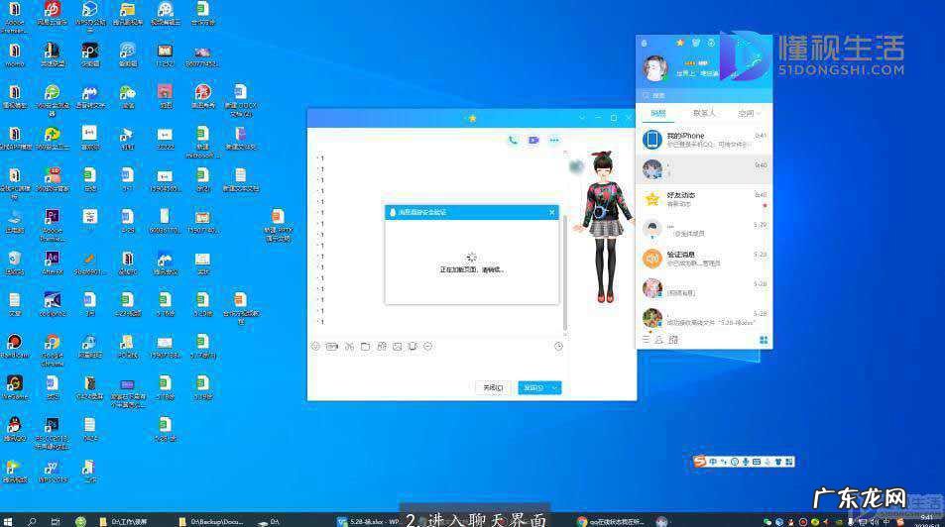Expand the send button dropdown arrow
This screenshot has width=945, height=527.
555,387
